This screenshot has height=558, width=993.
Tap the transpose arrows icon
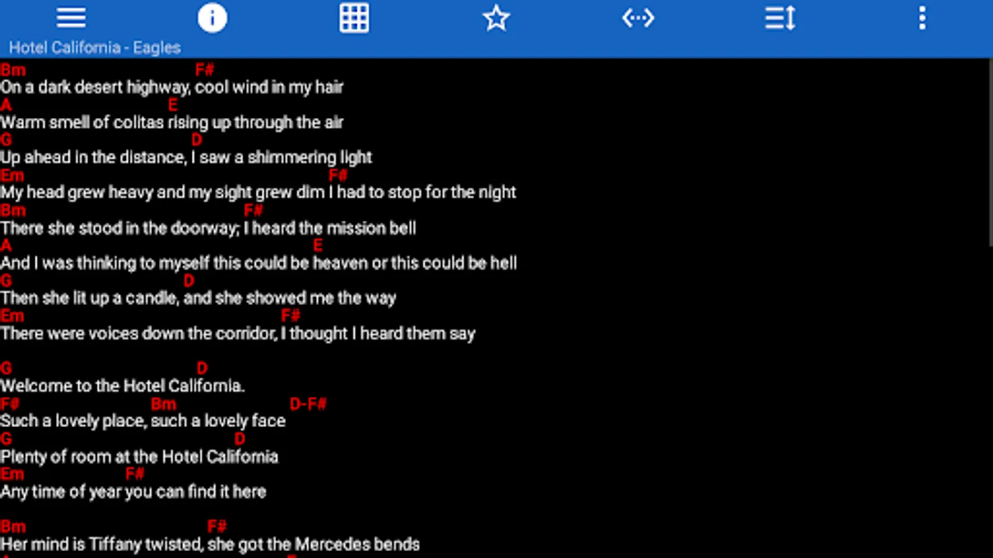pos(638,18)
